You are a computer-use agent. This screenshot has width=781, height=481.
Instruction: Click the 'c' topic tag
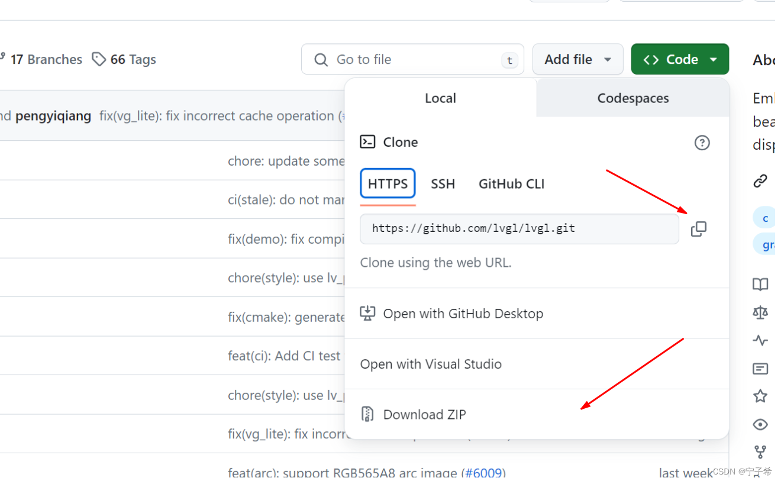pos(766,218)
